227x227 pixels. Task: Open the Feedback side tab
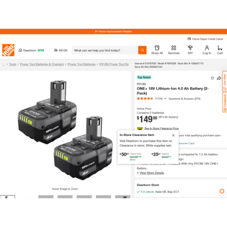[224, 102]
